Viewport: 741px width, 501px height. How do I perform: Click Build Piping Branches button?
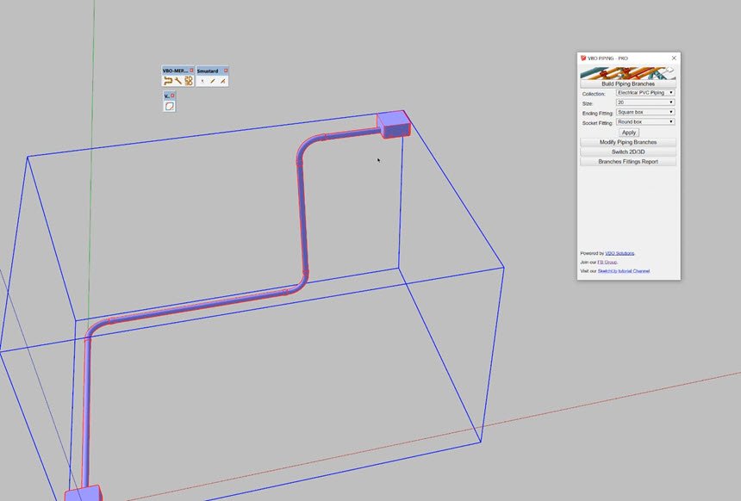click(x=628, y=83)
